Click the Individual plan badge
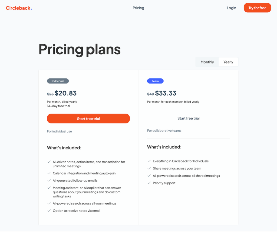The image size is (277, 234). pyautogui.click(x=58, y=81)
